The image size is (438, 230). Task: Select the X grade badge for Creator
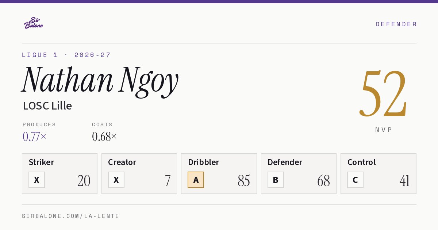[116, 180]
